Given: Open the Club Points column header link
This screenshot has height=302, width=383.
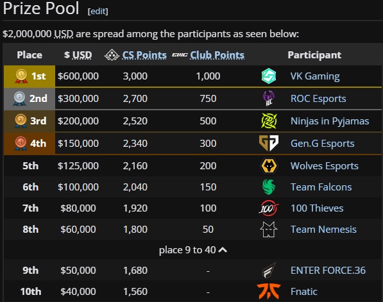Looking at the screenshot, I should 217,55.
